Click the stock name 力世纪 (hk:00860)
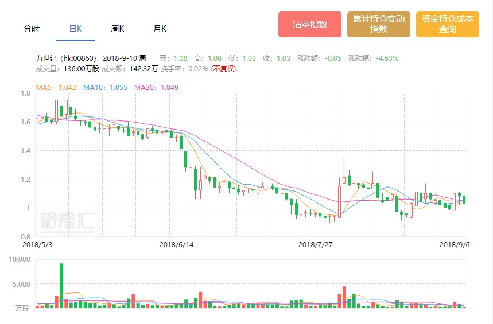 pos(68,58)
